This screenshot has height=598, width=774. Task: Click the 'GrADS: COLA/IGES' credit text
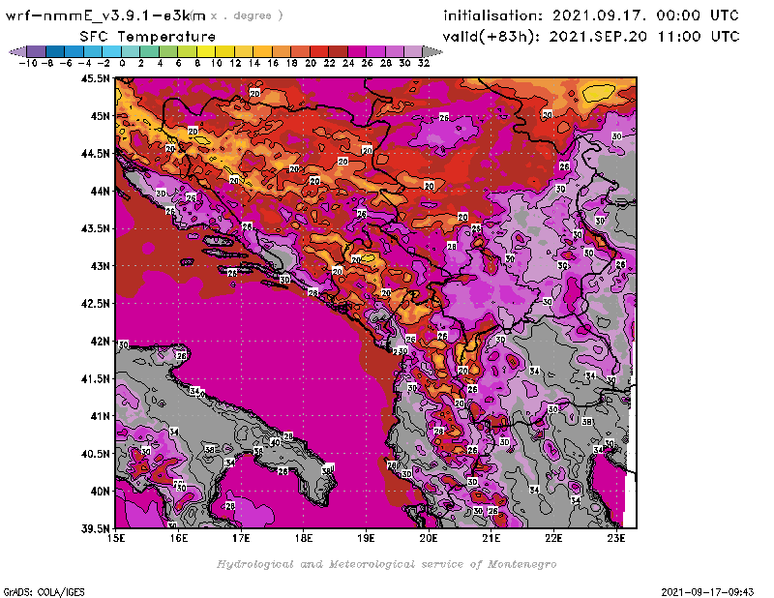(x=44, y=592)
